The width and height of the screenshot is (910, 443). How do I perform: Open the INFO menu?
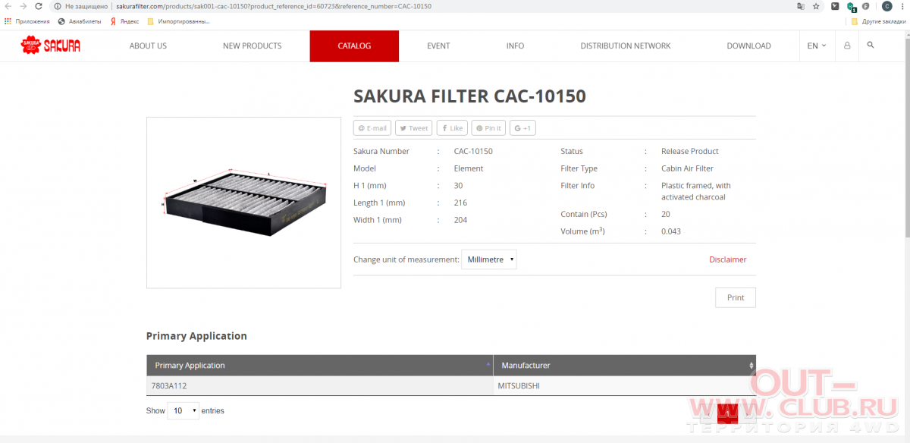coord(515,46)
